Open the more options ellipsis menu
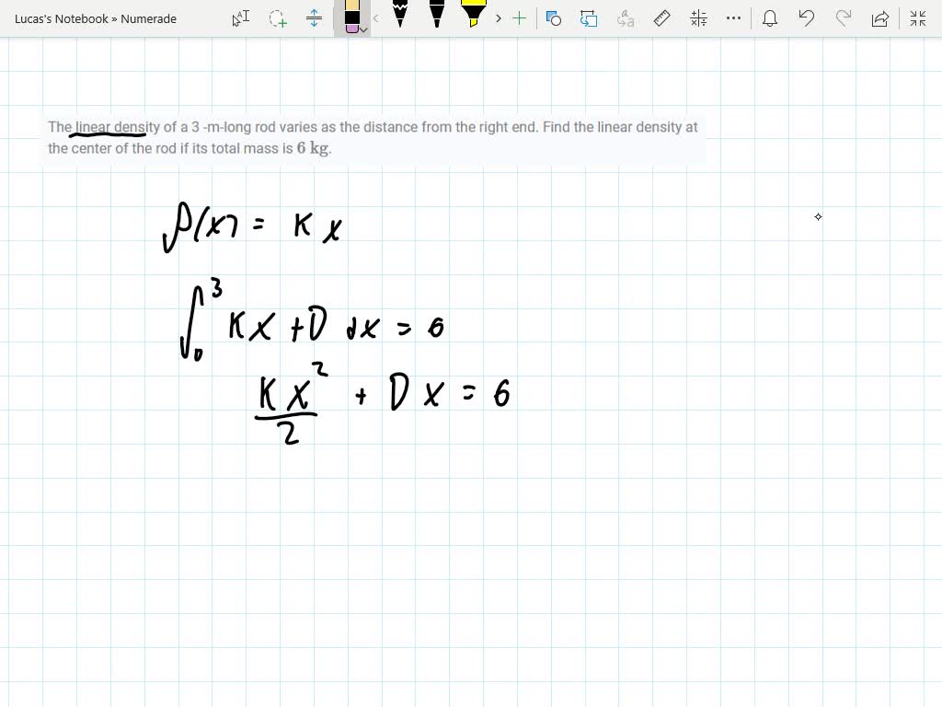Image resolution: width=942 pixels, height=707 pixels. pyautogui.click(x=733, y=18)
